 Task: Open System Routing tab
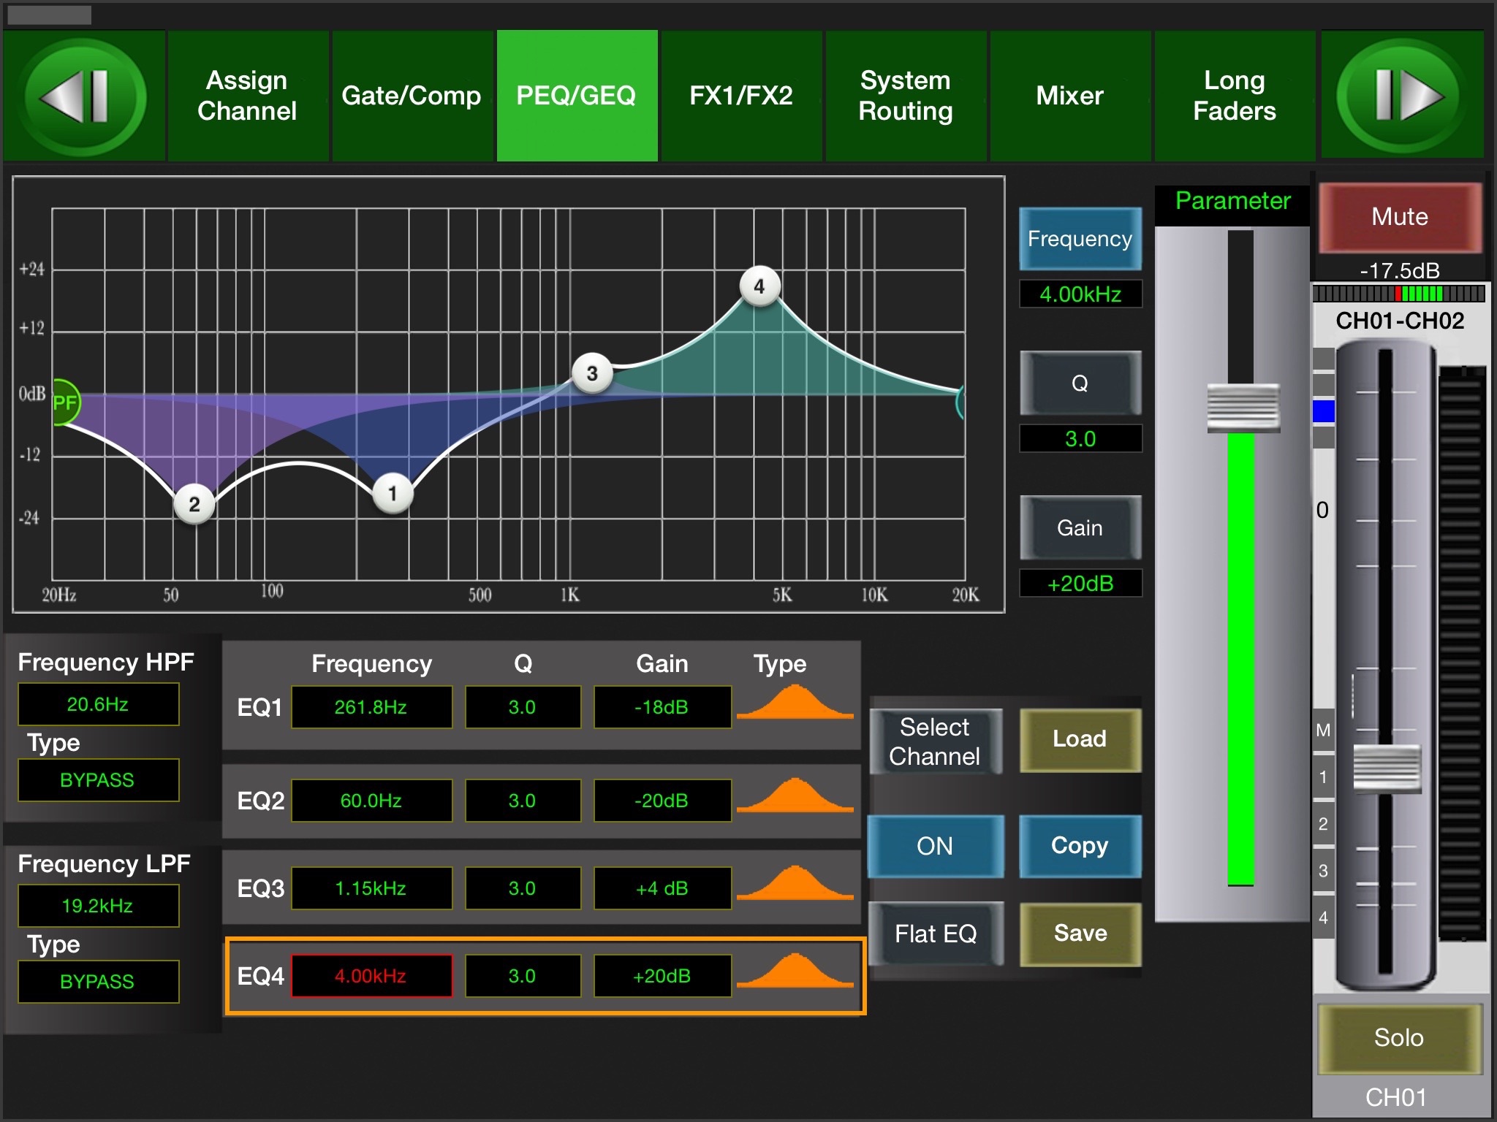(906, 96)
